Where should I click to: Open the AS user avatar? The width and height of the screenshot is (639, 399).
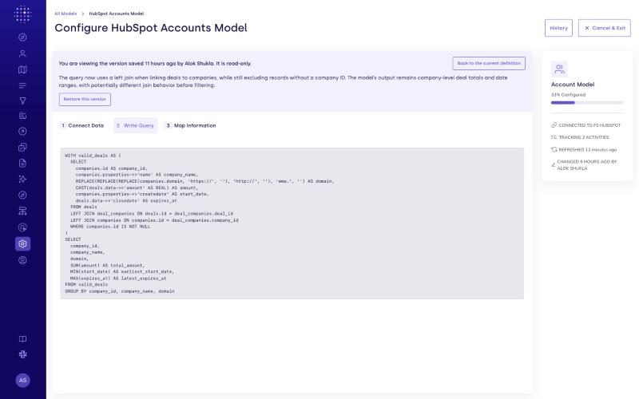(23, 381)
